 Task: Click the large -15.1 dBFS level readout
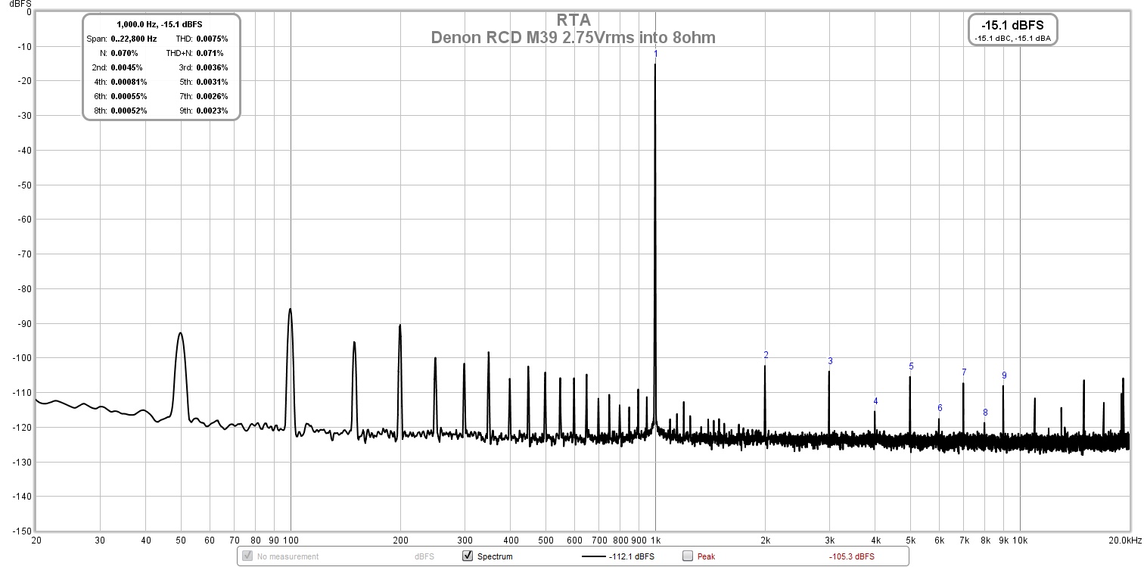tap(1012, 25)
